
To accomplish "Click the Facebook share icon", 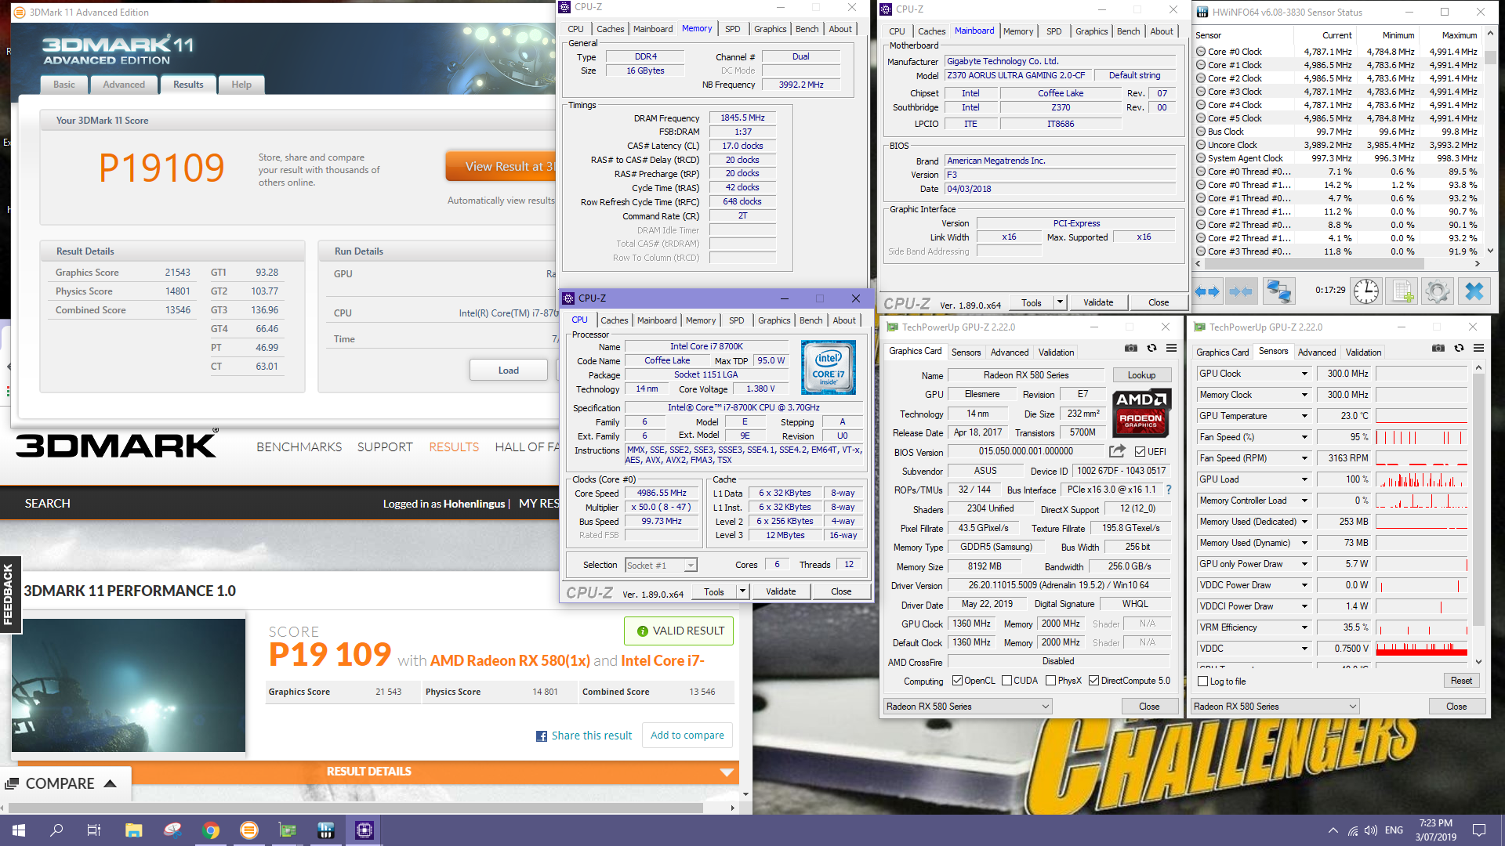I will coord(542,736).
